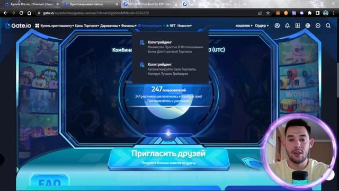Expand the кошелек dropdown
339x191 pixels.
(x=244, y=26)
